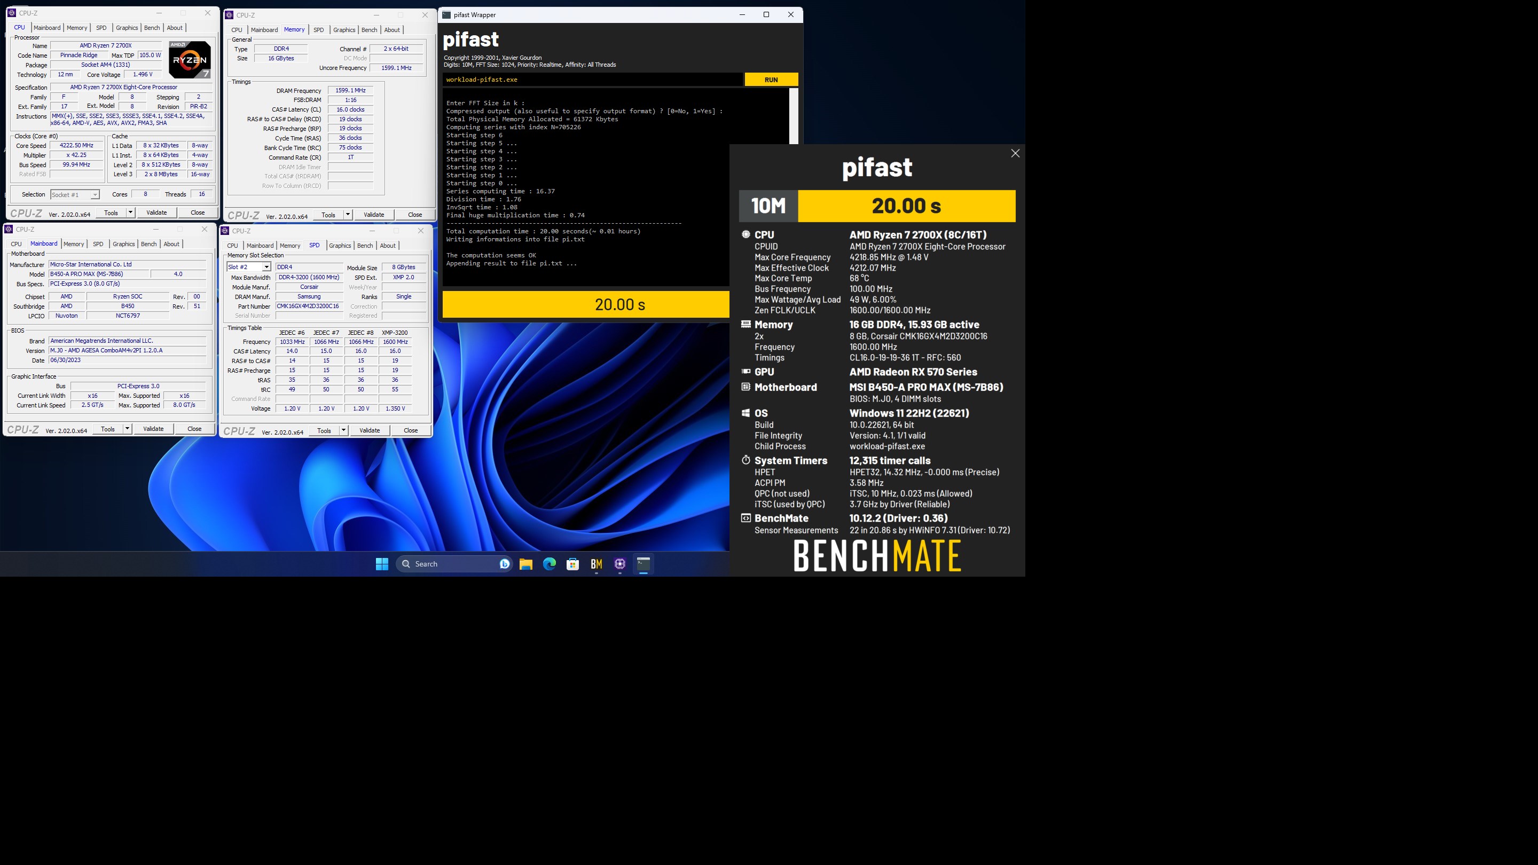Select CPU tab in the Mainboard window
Image resolution: width=1538 pixels, height=865 pixels.
16,244
